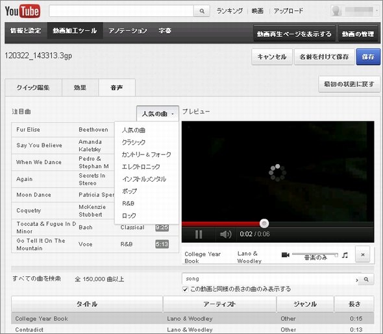Image resolution: width=383 pixels, height=334 pixels.
Task: Mute the preview with the speaker icon
Action: point(226,234)
